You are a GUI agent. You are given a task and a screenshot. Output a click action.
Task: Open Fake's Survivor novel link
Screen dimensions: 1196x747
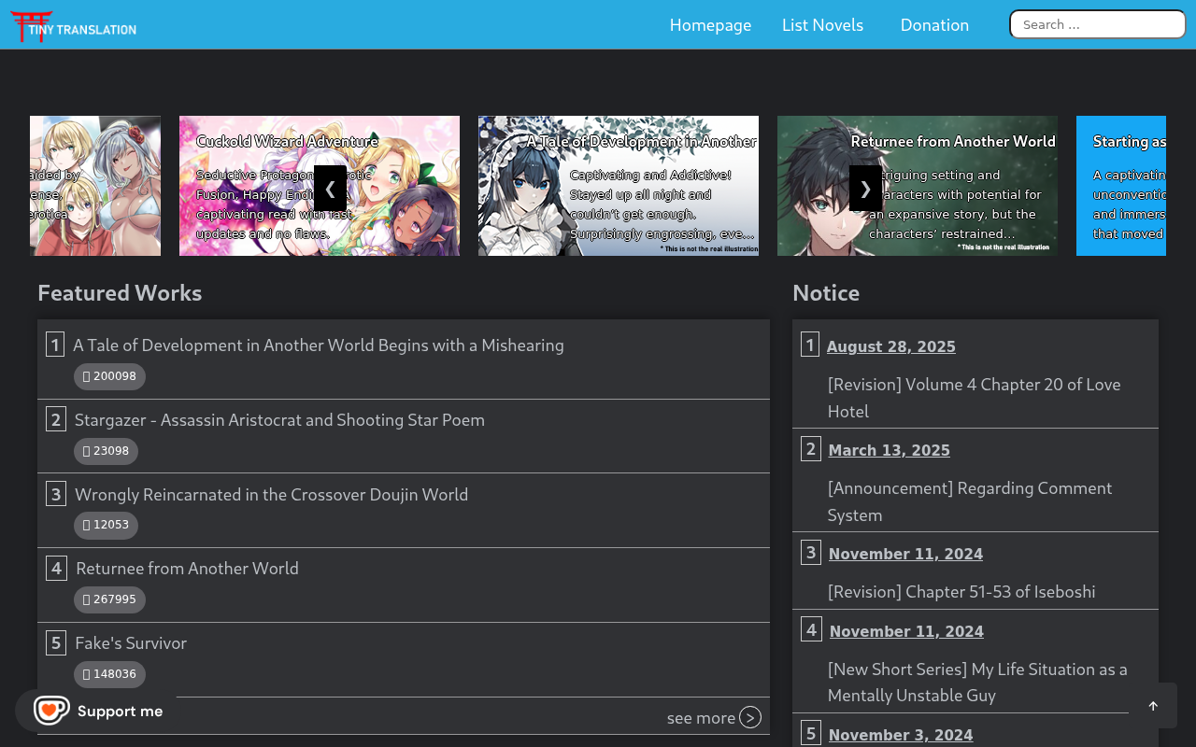131,643
